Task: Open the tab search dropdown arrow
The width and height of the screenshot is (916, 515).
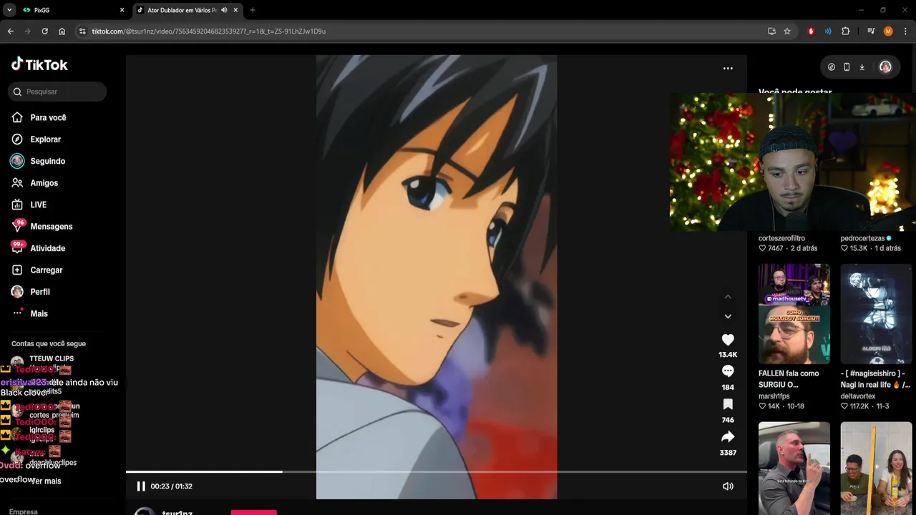Action: pyautogui.click(x=9, y=10)
